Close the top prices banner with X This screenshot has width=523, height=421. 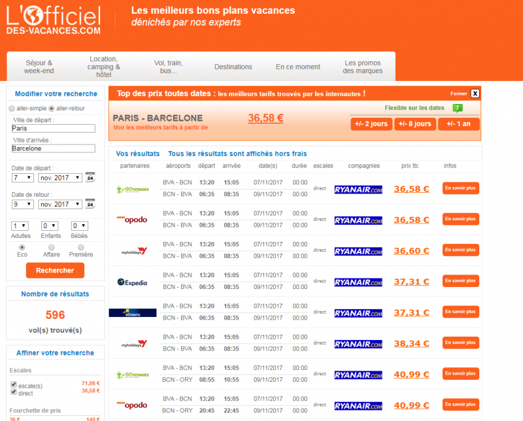pos(475,93)
